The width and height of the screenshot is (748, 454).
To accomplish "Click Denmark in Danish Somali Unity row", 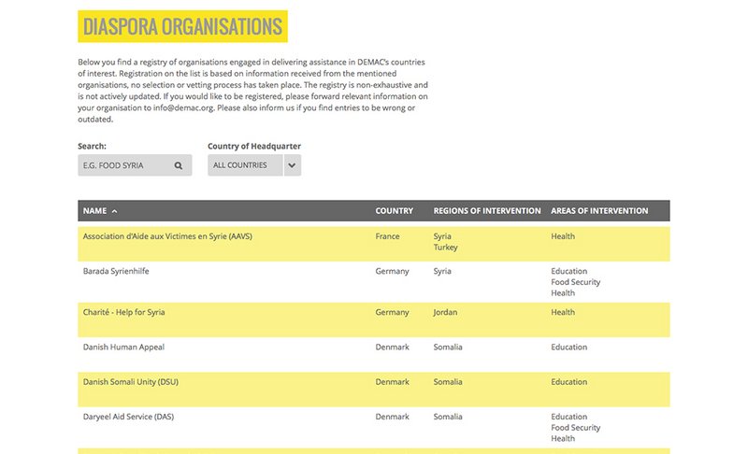I will tap(392, 381).
